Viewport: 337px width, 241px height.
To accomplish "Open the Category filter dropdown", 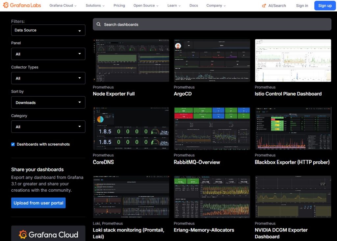I will (x=48, y=127).
